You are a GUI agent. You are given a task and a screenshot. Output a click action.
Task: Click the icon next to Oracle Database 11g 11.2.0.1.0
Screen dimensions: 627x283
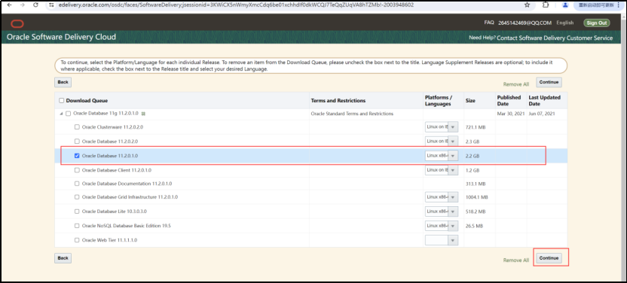coord(143,114)
